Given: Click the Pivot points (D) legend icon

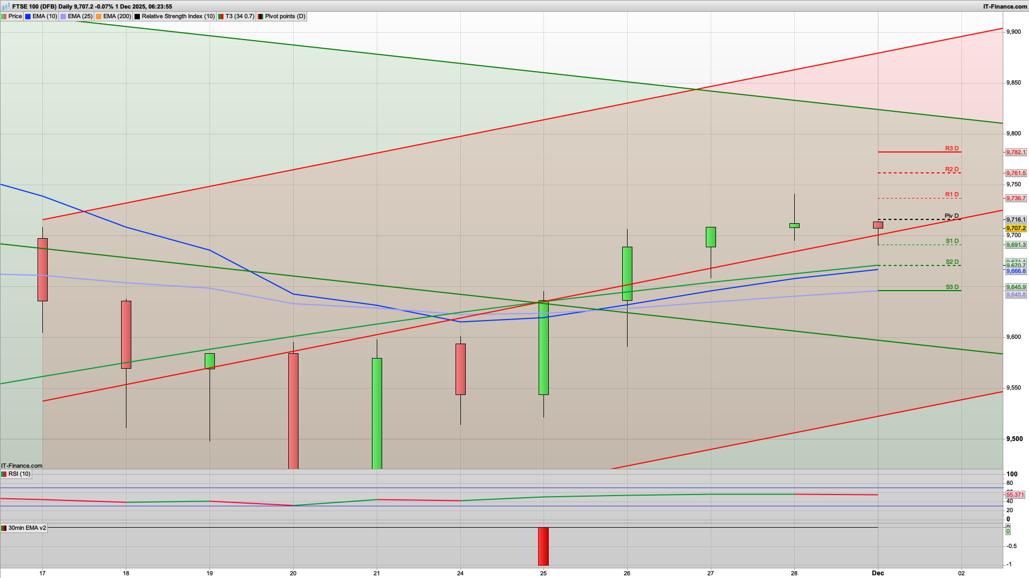Looking at the screenshot, I should coord(261,16).
